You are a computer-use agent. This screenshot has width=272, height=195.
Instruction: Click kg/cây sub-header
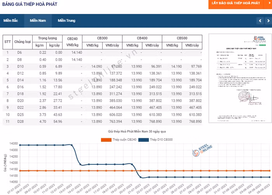click(54, 45)
